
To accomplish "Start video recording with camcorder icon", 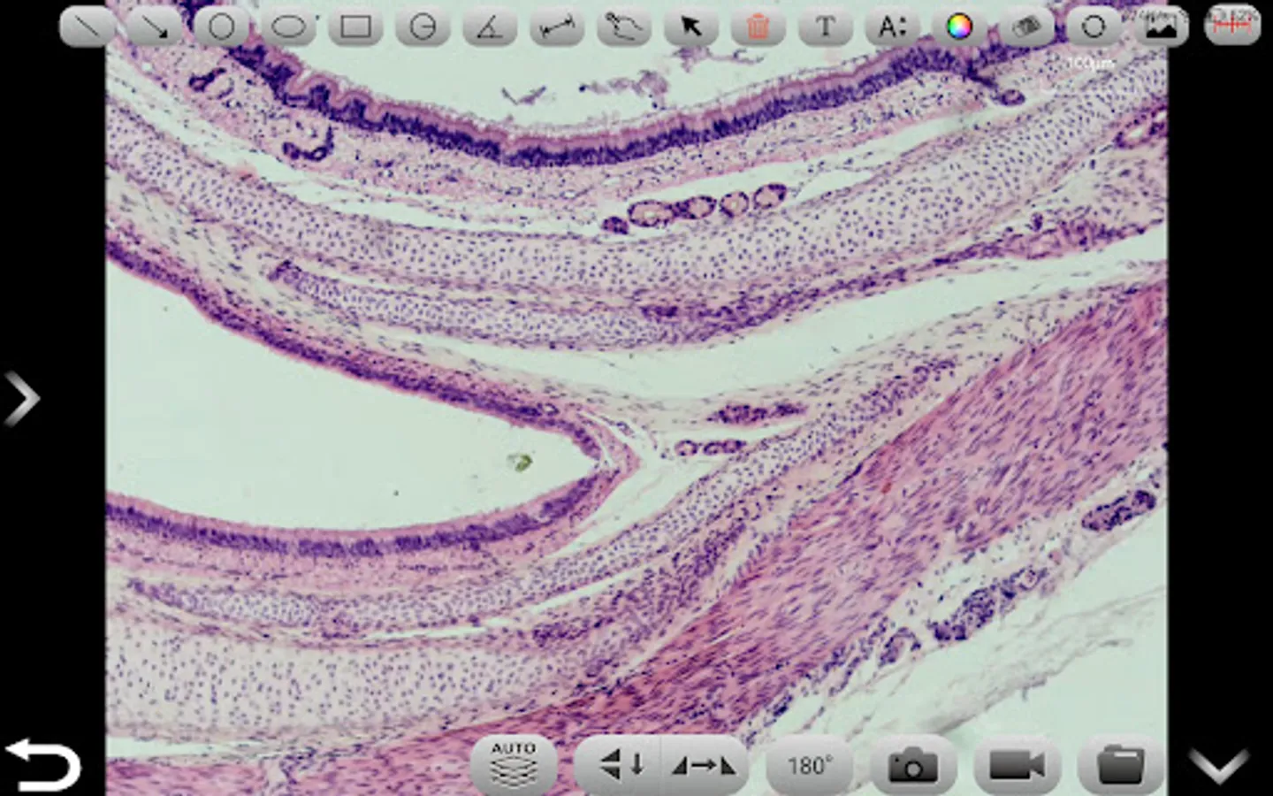I will pos(1017,764).
